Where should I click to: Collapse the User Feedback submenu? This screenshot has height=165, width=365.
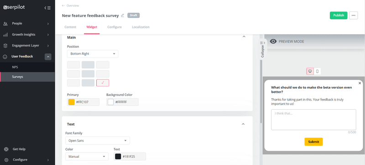[x=48, y=57]
